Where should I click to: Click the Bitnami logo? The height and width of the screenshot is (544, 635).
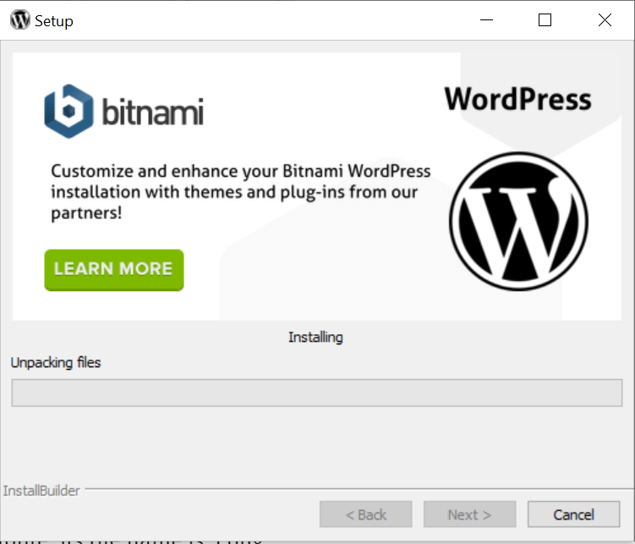click(x=123, y=112)
